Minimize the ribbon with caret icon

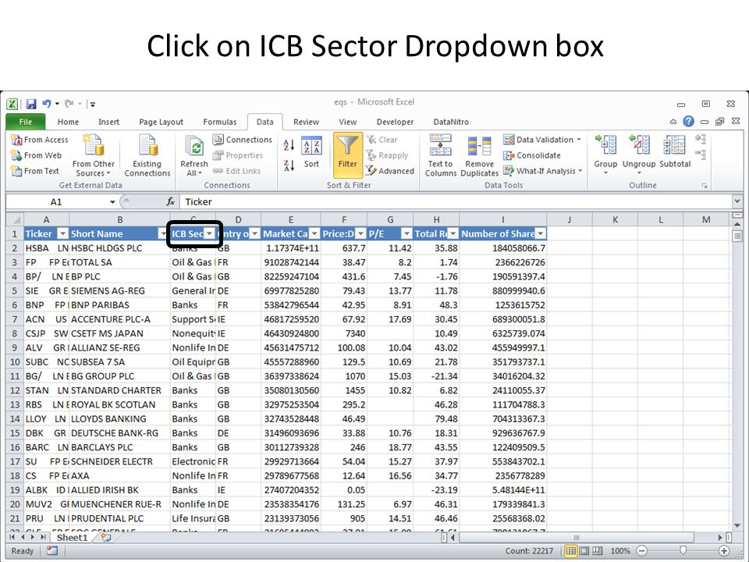coord(673,122)
